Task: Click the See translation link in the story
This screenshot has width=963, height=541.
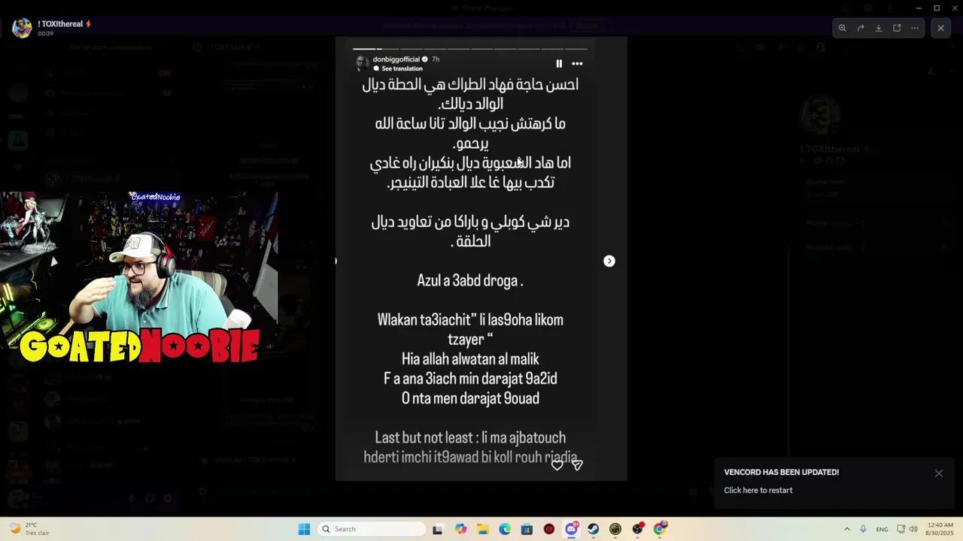Action: (402, 68)
